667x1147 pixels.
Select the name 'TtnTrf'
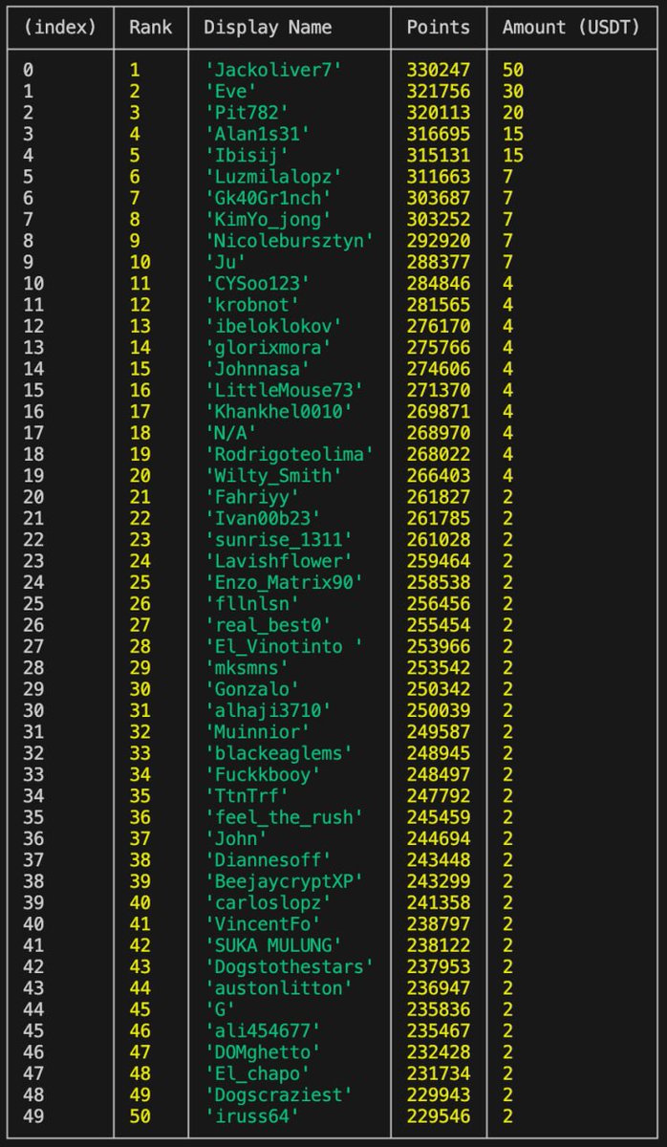point(245,796)
